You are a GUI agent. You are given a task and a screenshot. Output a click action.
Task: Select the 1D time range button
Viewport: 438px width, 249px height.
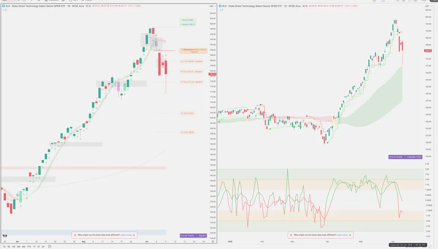(4, 247)
